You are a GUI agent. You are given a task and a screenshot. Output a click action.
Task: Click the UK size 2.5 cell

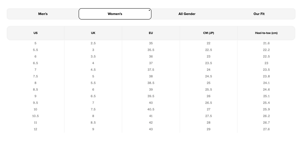coord(93,43)
